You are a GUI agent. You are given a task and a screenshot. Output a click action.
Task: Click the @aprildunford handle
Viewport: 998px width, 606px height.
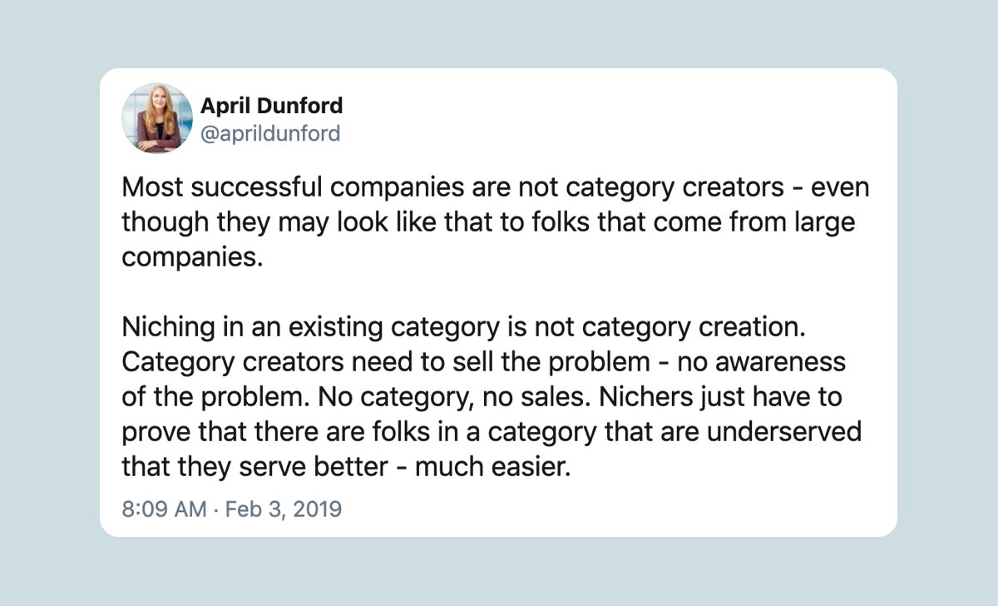(x=270, y=133)
